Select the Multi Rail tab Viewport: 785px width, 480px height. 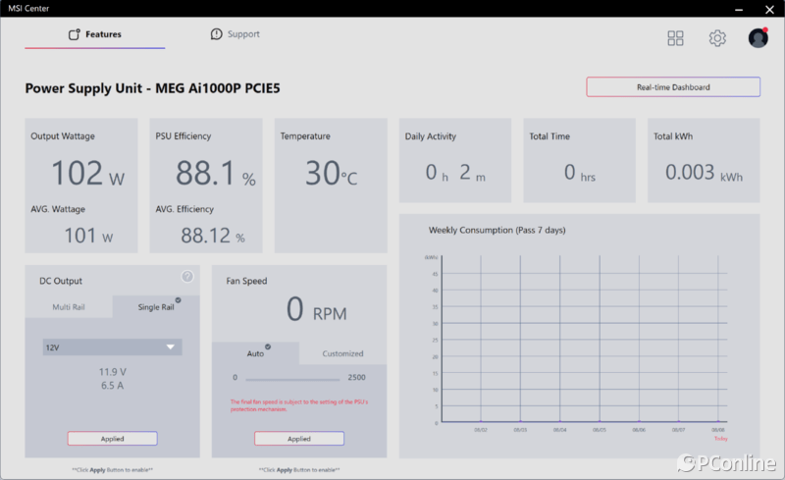point(69,306)
